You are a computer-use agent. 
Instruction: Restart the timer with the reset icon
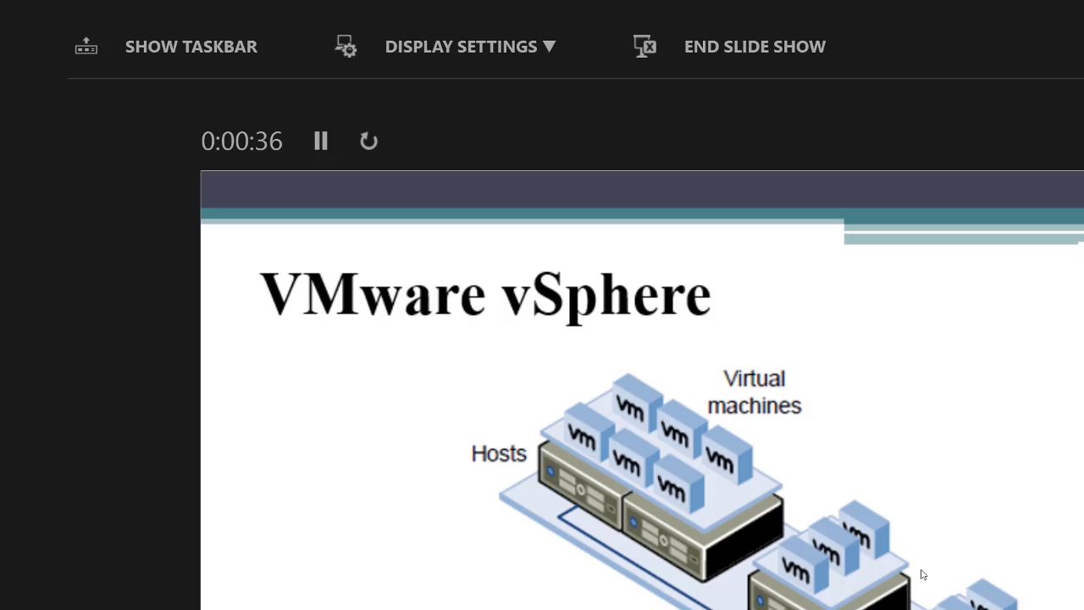click(368, 141)
